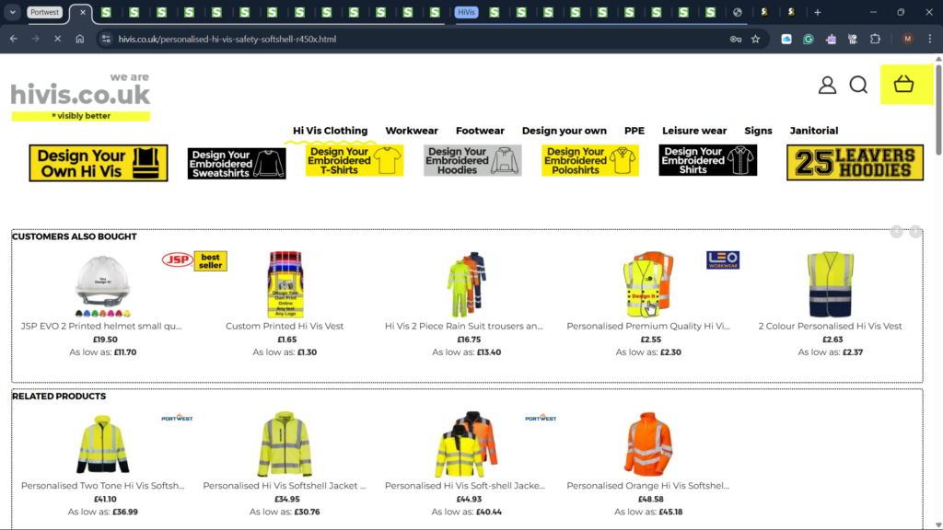This screenshot has height=530, width=943.
Task: Open the Design your own menu
Action: [565, 131]
